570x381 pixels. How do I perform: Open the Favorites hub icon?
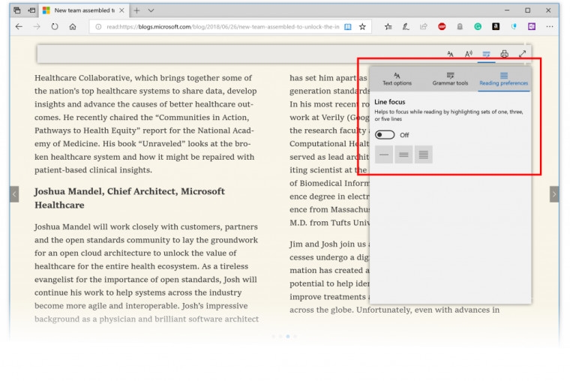pyautogui.click(x=388, y=26)
